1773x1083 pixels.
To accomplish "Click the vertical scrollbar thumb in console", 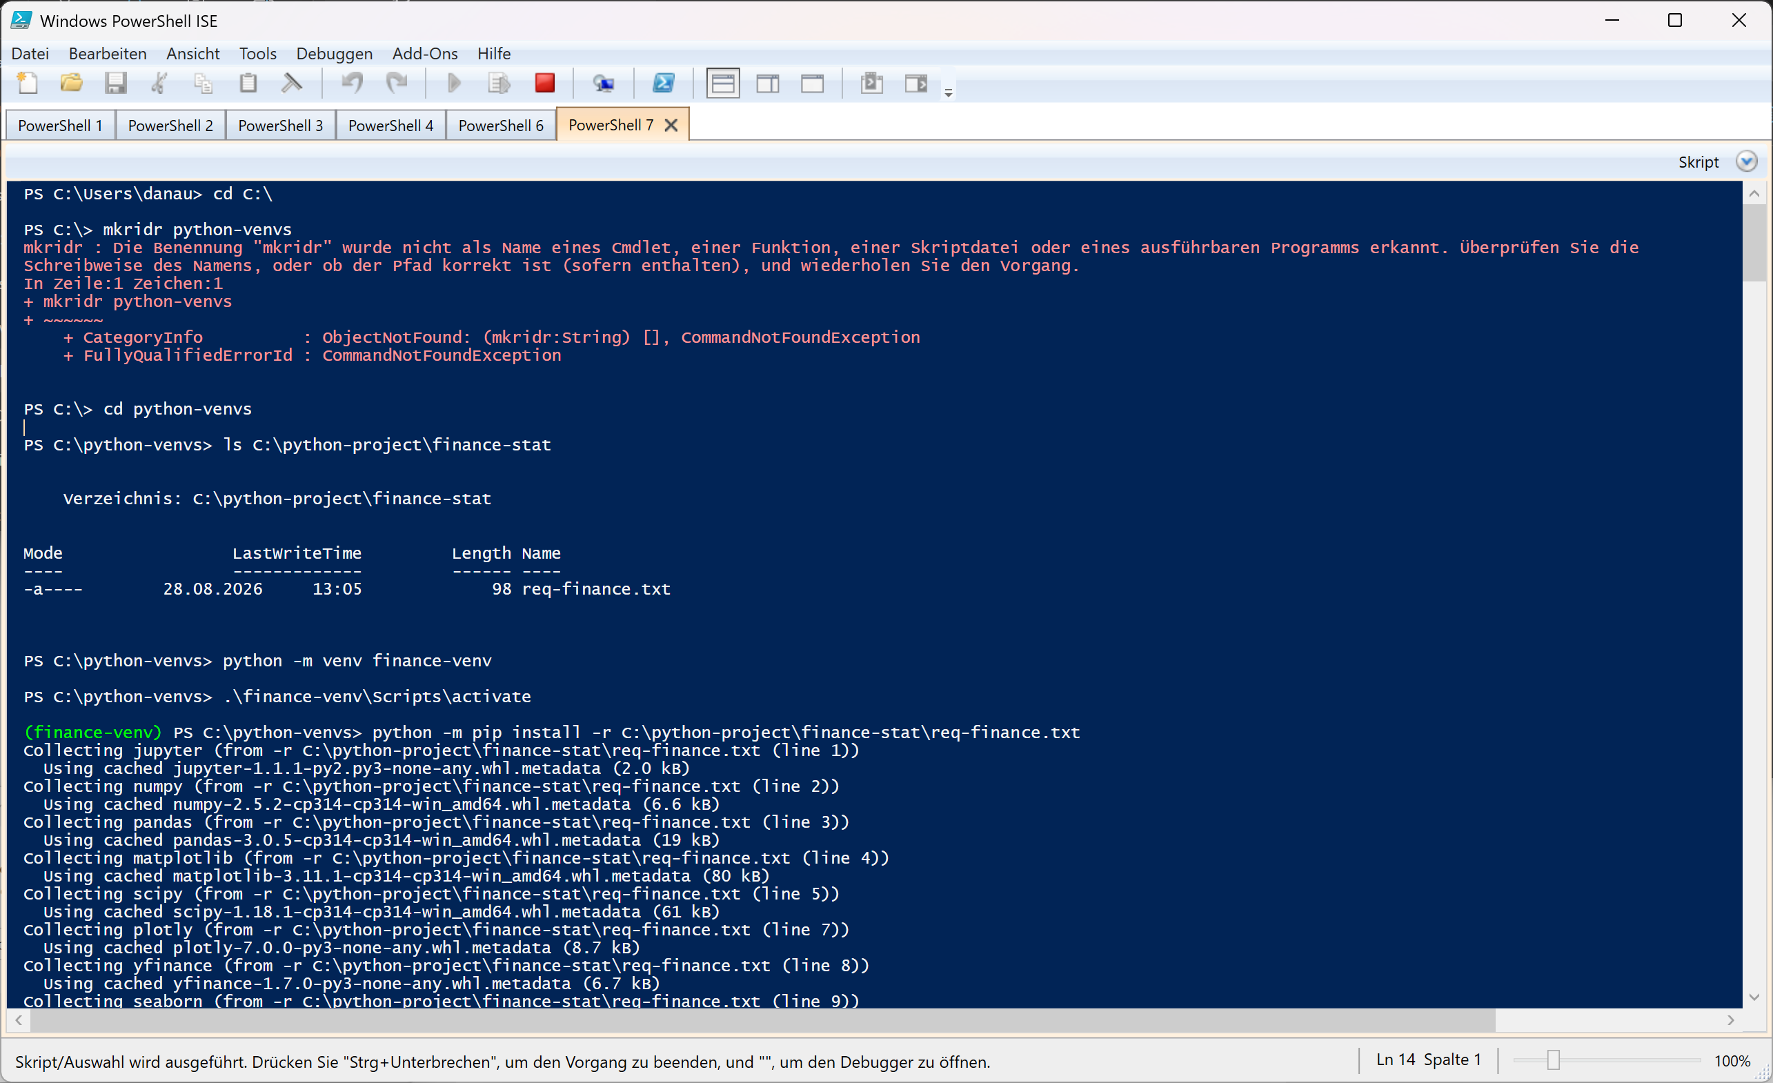I will click(x=1754, y=243).
